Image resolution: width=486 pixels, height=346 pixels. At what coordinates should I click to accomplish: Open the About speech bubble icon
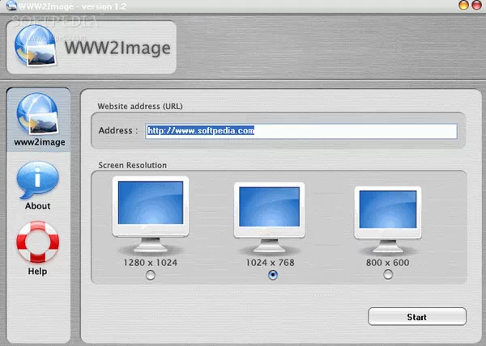tap(37, 180)
